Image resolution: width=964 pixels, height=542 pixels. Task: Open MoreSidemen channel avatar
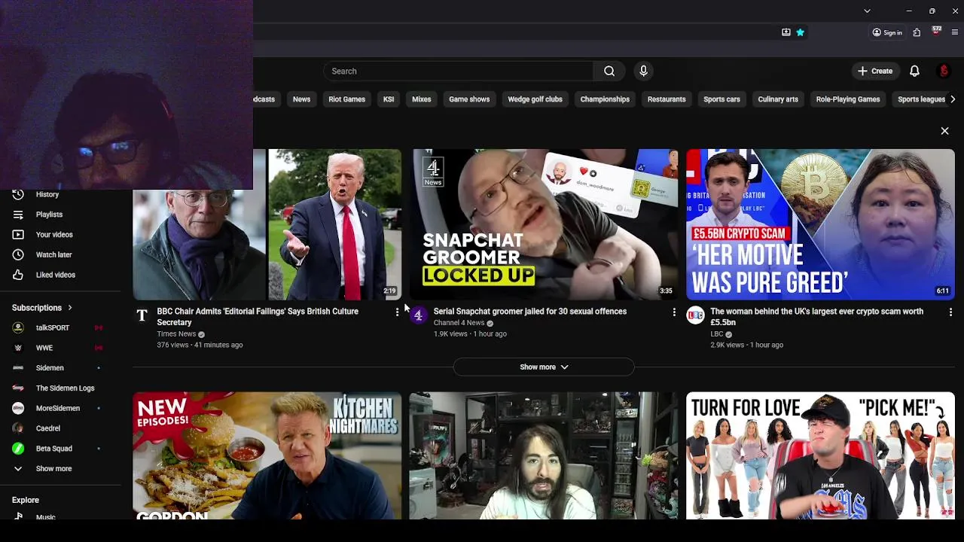(18, 408)
